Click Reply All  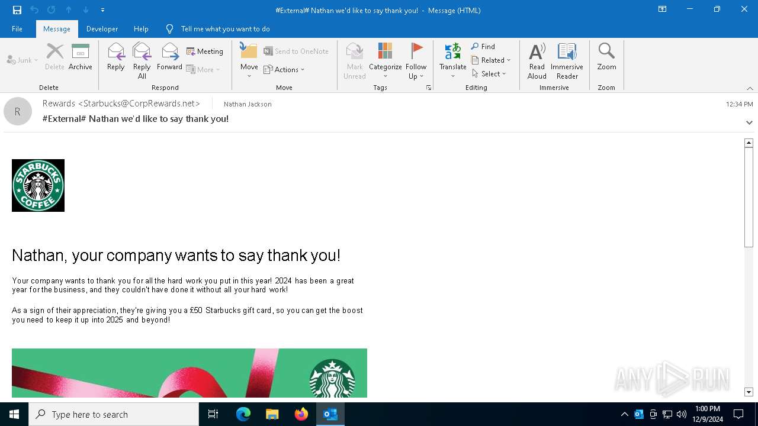point(142,61)
